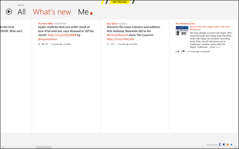Image resolution: width=239 pixels, height=149 pixels.
Task: Click the orange connected service icon
Action: (x=227, y=145)
